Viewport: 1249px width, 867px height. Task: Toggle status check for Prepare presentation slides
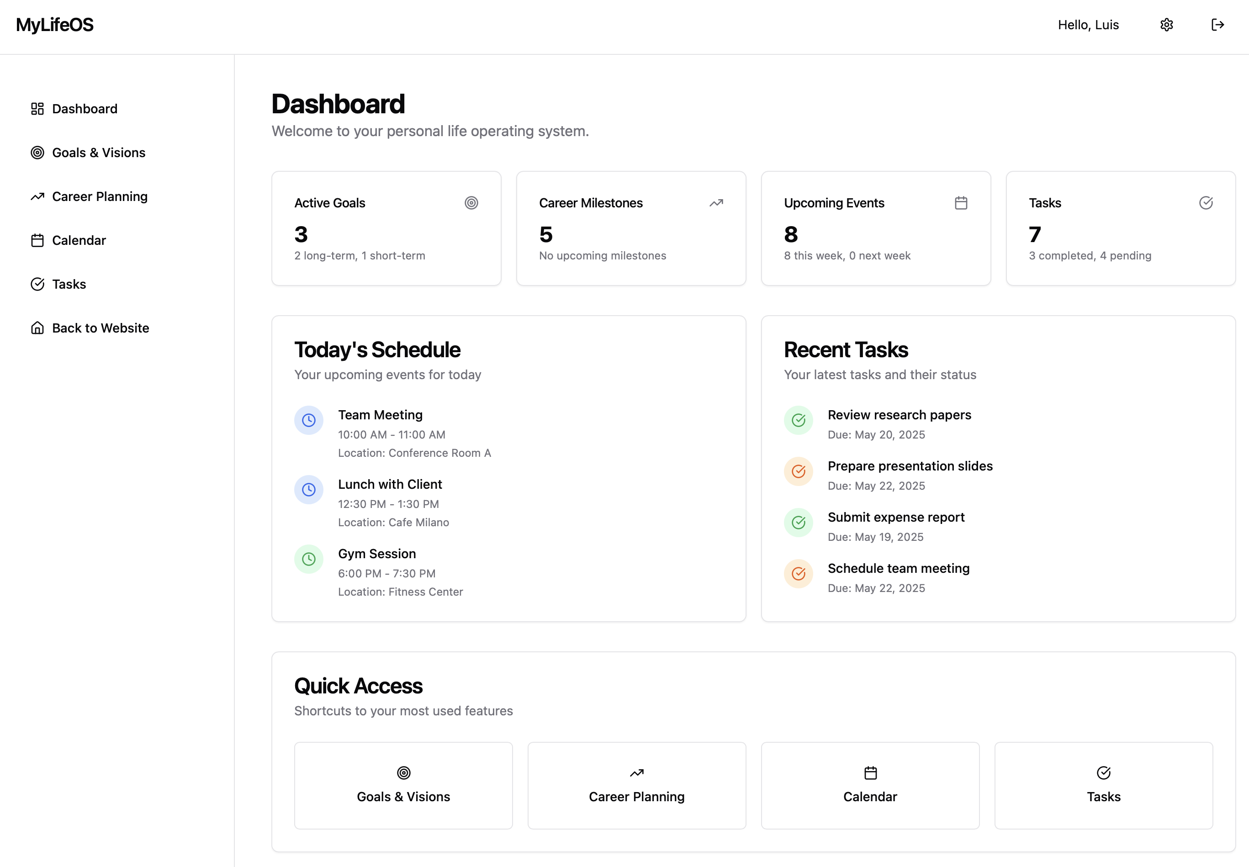[x=798, y=471]
